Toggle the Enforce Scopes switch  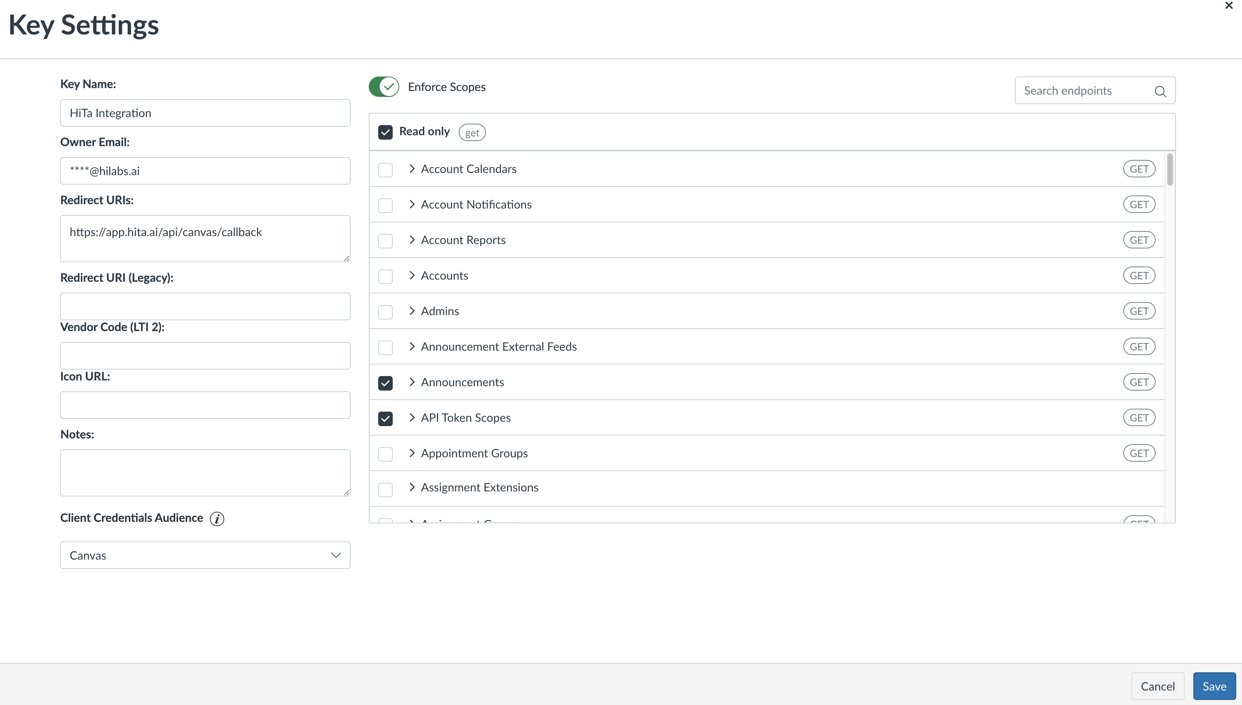pyautogui.click(x=384, y=87)
